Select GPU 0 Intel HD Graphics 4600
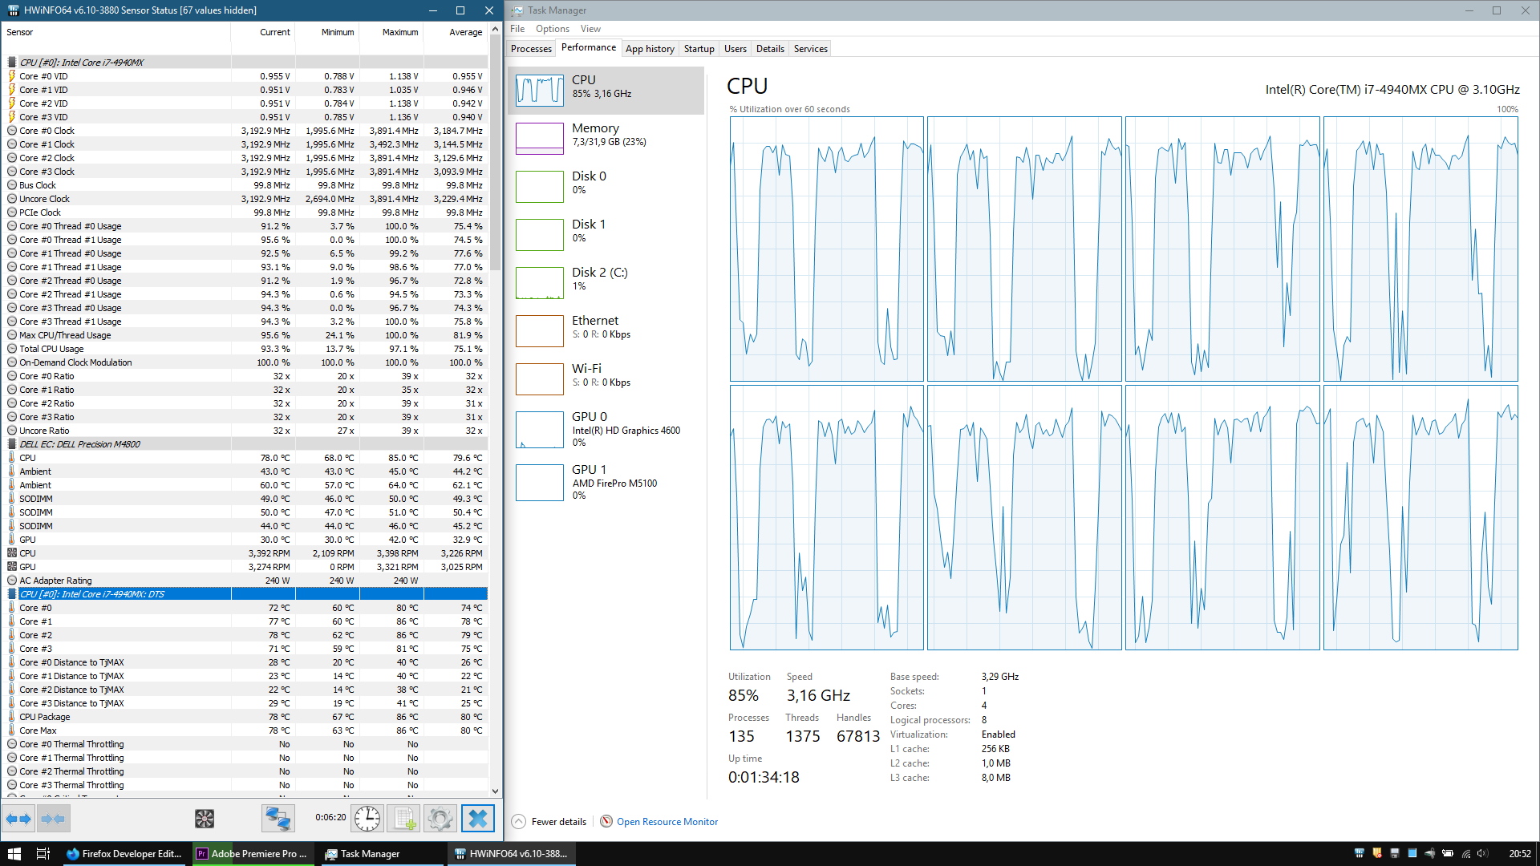1540x866 pixels. coord(606,429)
